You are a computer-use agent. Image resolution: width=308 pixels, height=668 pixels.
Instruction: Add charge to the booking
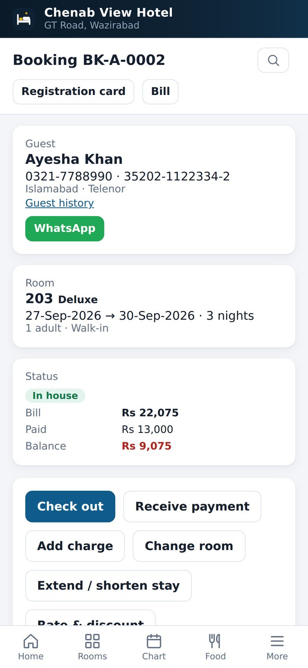pyautogui.click(x=75, y=546)
